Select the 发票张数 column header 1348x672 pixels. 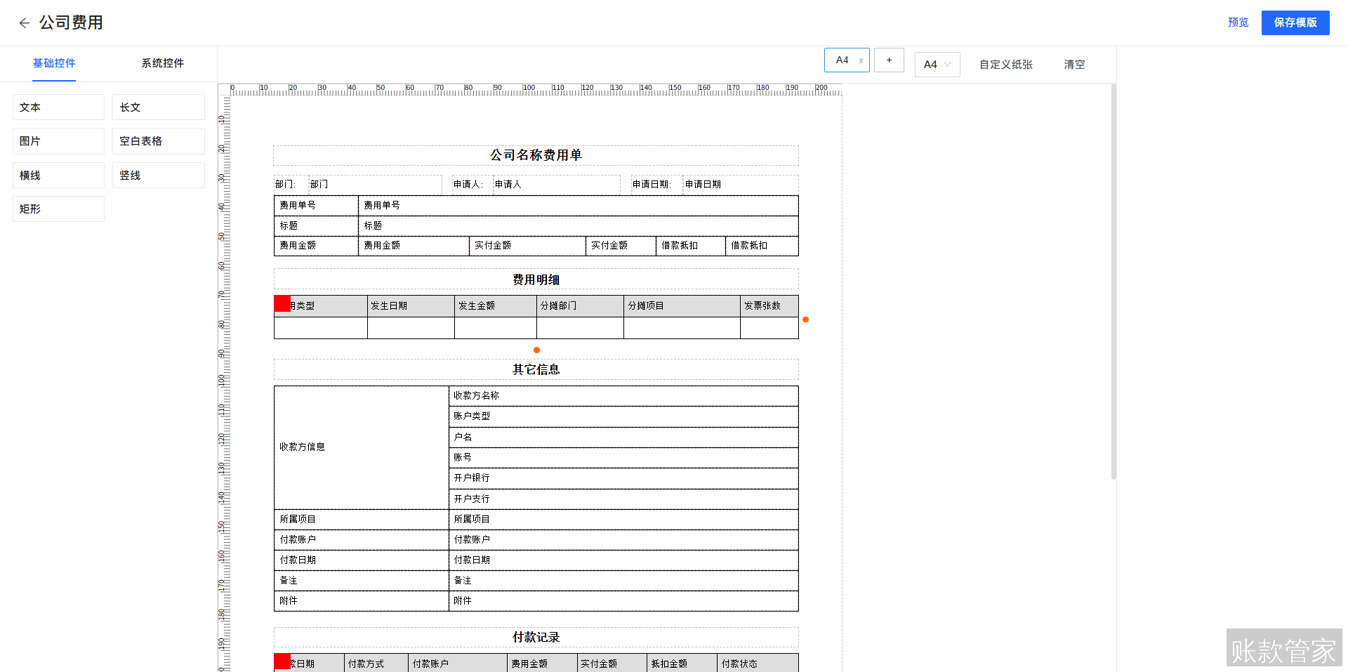click(x=769, y=306)
